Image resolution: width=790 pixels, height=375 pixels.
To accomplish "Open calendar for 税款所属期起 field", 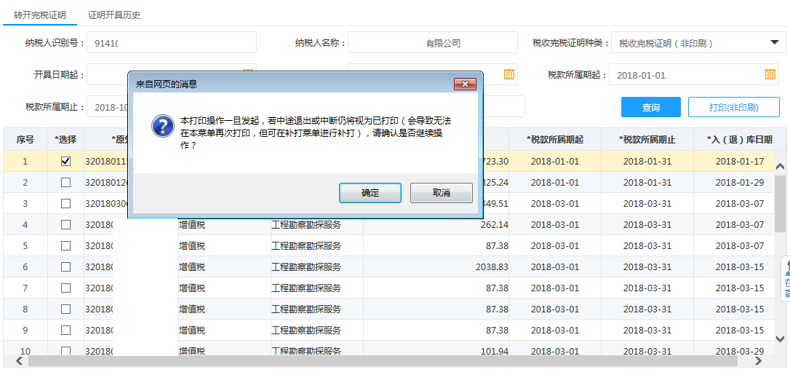I will click(x=770, y=74).
